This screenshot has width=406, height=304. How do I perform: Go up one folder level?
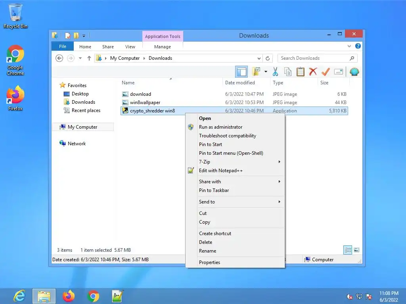pyautogui.click(x=89, y=58)
